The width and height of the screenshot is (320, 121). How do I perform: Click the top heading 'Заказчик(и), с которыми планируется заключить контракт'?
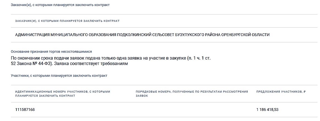tap(60, 5)
